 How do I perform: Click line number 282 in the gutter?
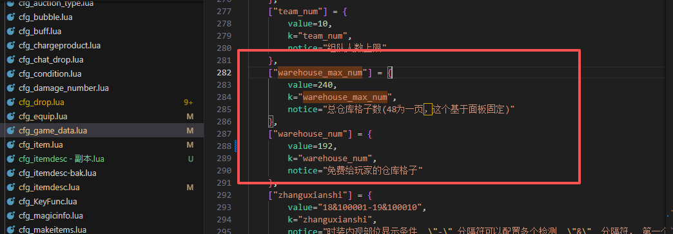click(x=224, y=73)
